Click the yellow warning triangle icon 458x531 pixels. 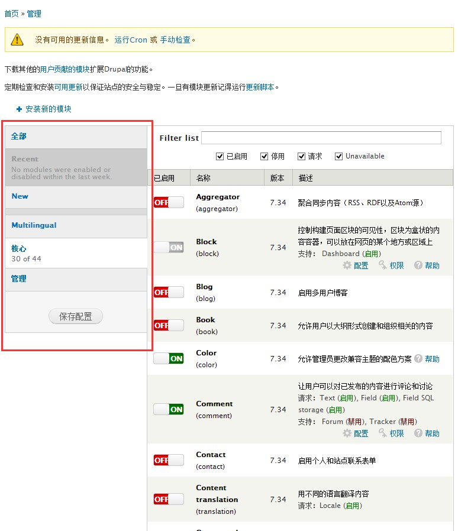[17, 40]
